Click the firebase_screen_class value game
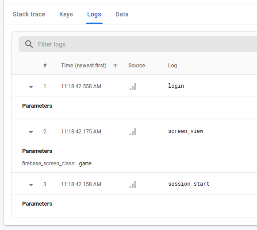This screenshot has height=230, width=257. pos(85,164)
